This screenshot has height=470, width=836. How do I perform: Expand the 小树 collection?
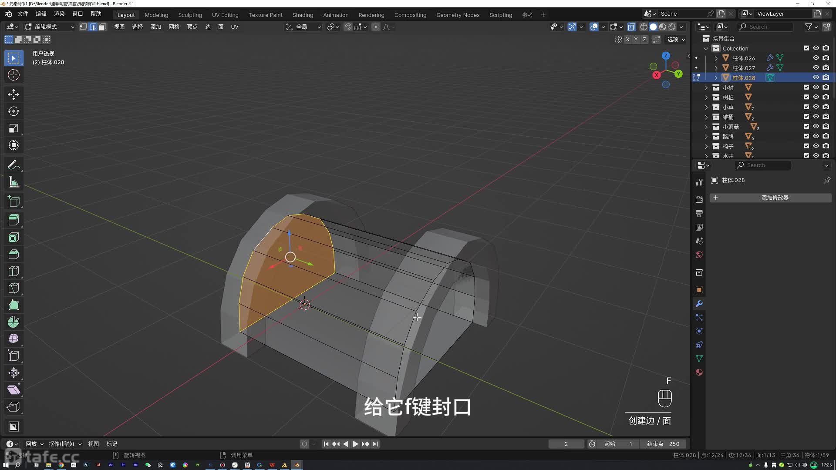tap(706, 87)
